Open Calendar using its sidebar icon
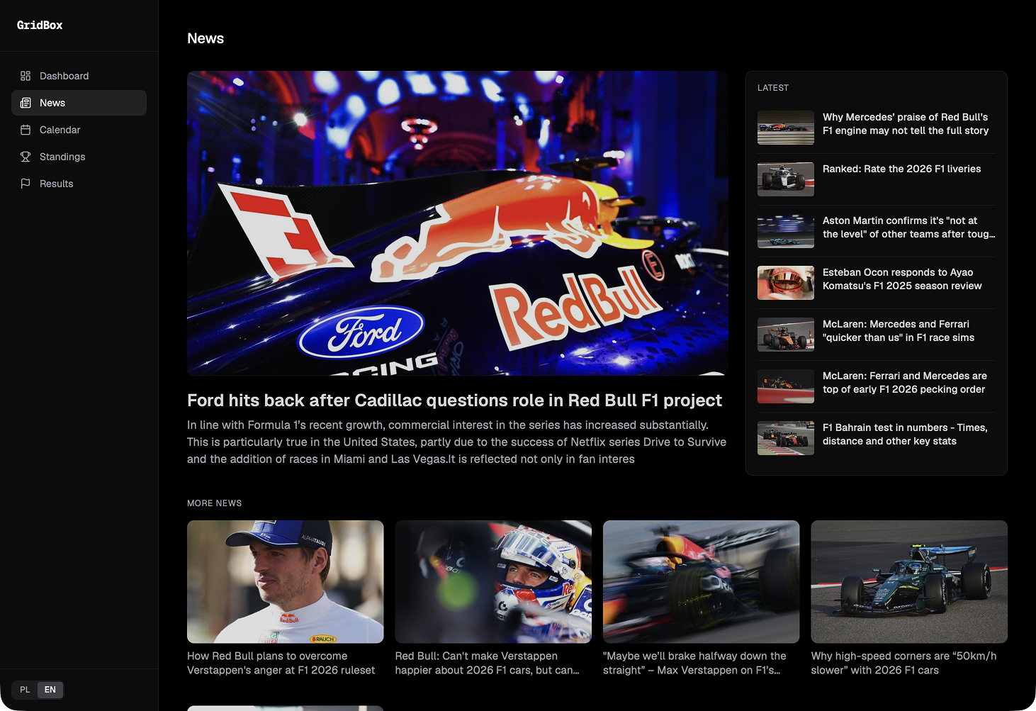This screenshot has height=711, width=1036. pos(26,130)
